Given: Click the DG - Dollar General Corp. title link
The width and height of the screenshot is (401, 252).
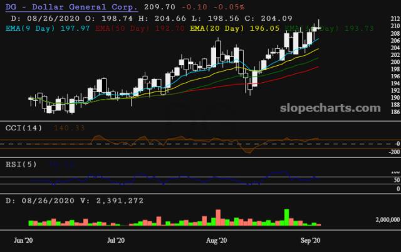Looking at the screenshot, I should click(71, 7).
